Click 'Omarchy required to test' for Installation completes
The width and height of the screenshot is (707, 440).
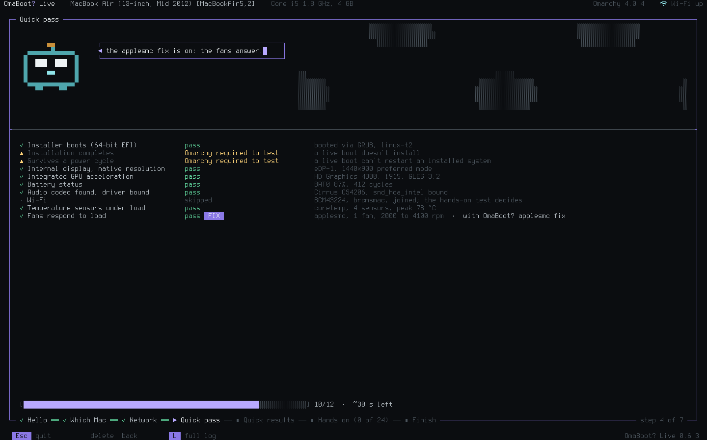pyautogui.click(x=232, y=153)
